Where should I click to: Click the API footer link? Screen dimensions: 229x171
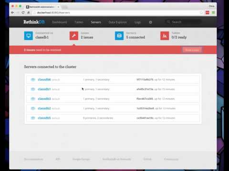[58, 159]
